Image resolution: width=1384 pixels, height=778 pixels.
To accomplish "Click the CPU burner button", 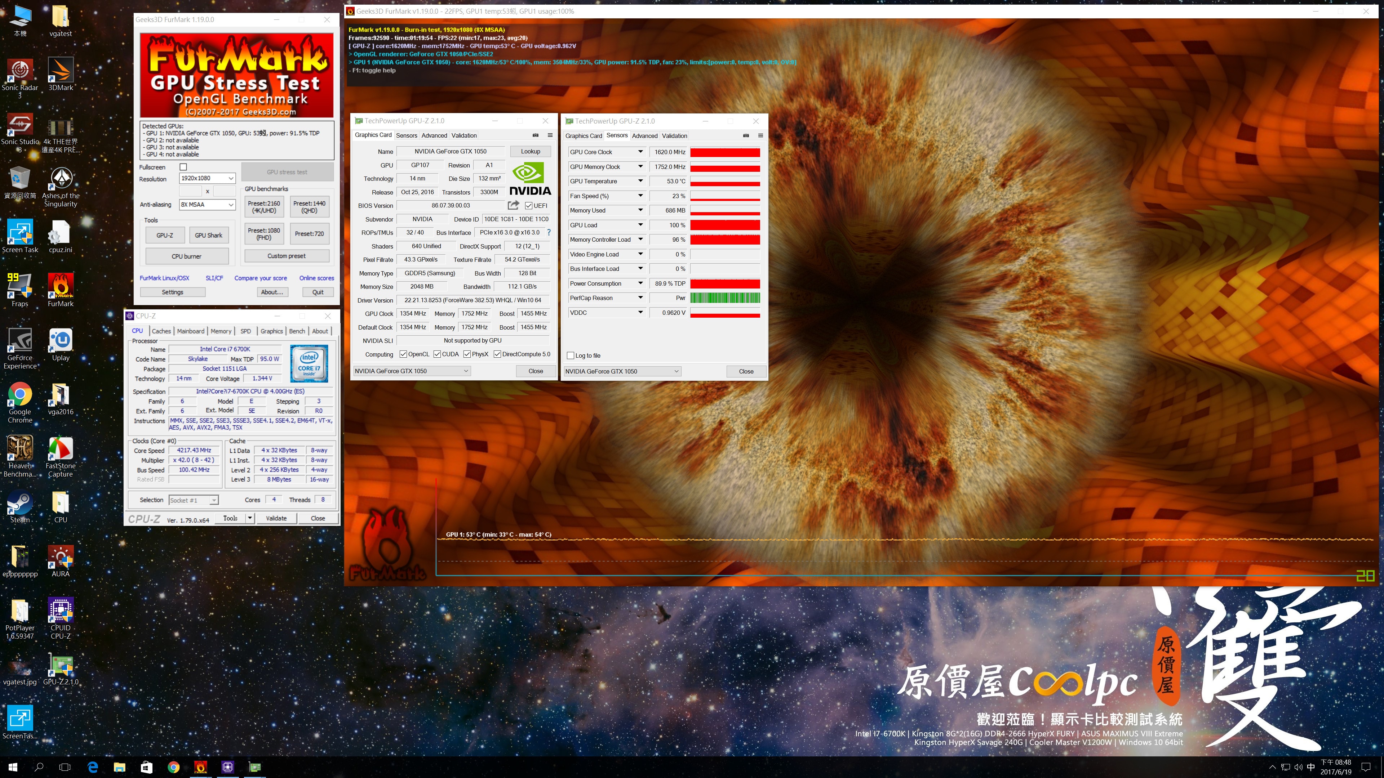I will click(x=186, y=256).
